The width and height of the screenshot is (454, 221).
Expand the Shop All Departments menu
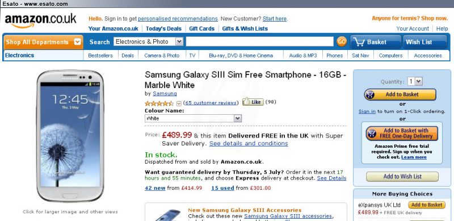43,42
